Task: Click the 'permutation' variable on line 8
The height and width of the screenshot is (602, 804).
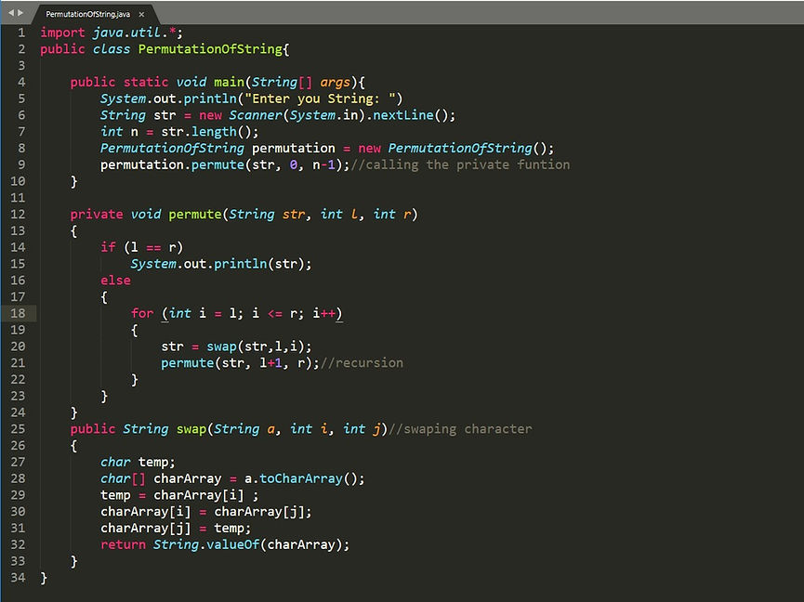Action: [x=294, y=148]
